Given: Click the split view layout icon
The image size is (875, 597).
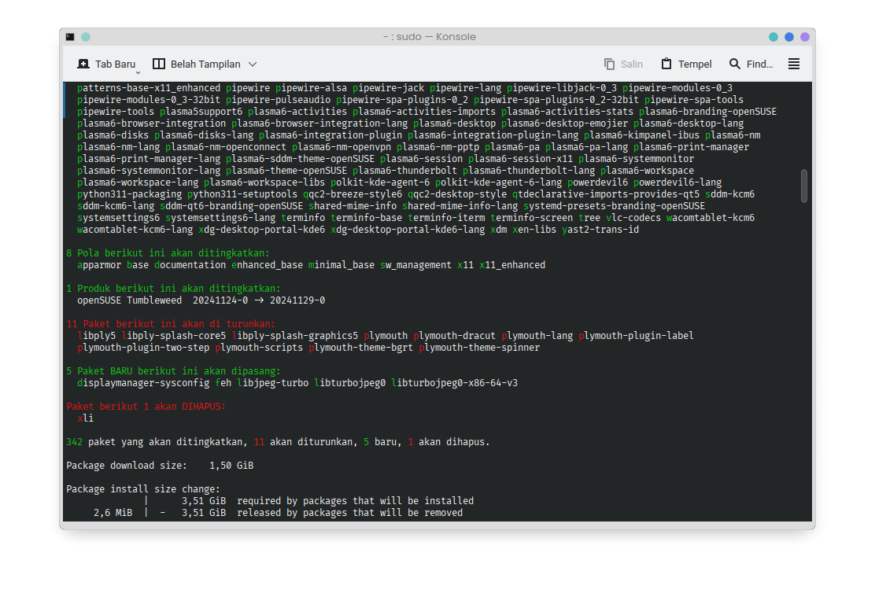Looking at the screenshot, I should point(159,64).
